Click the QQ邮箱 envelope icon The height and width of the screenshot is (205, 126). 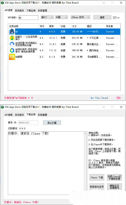[12, 57]
